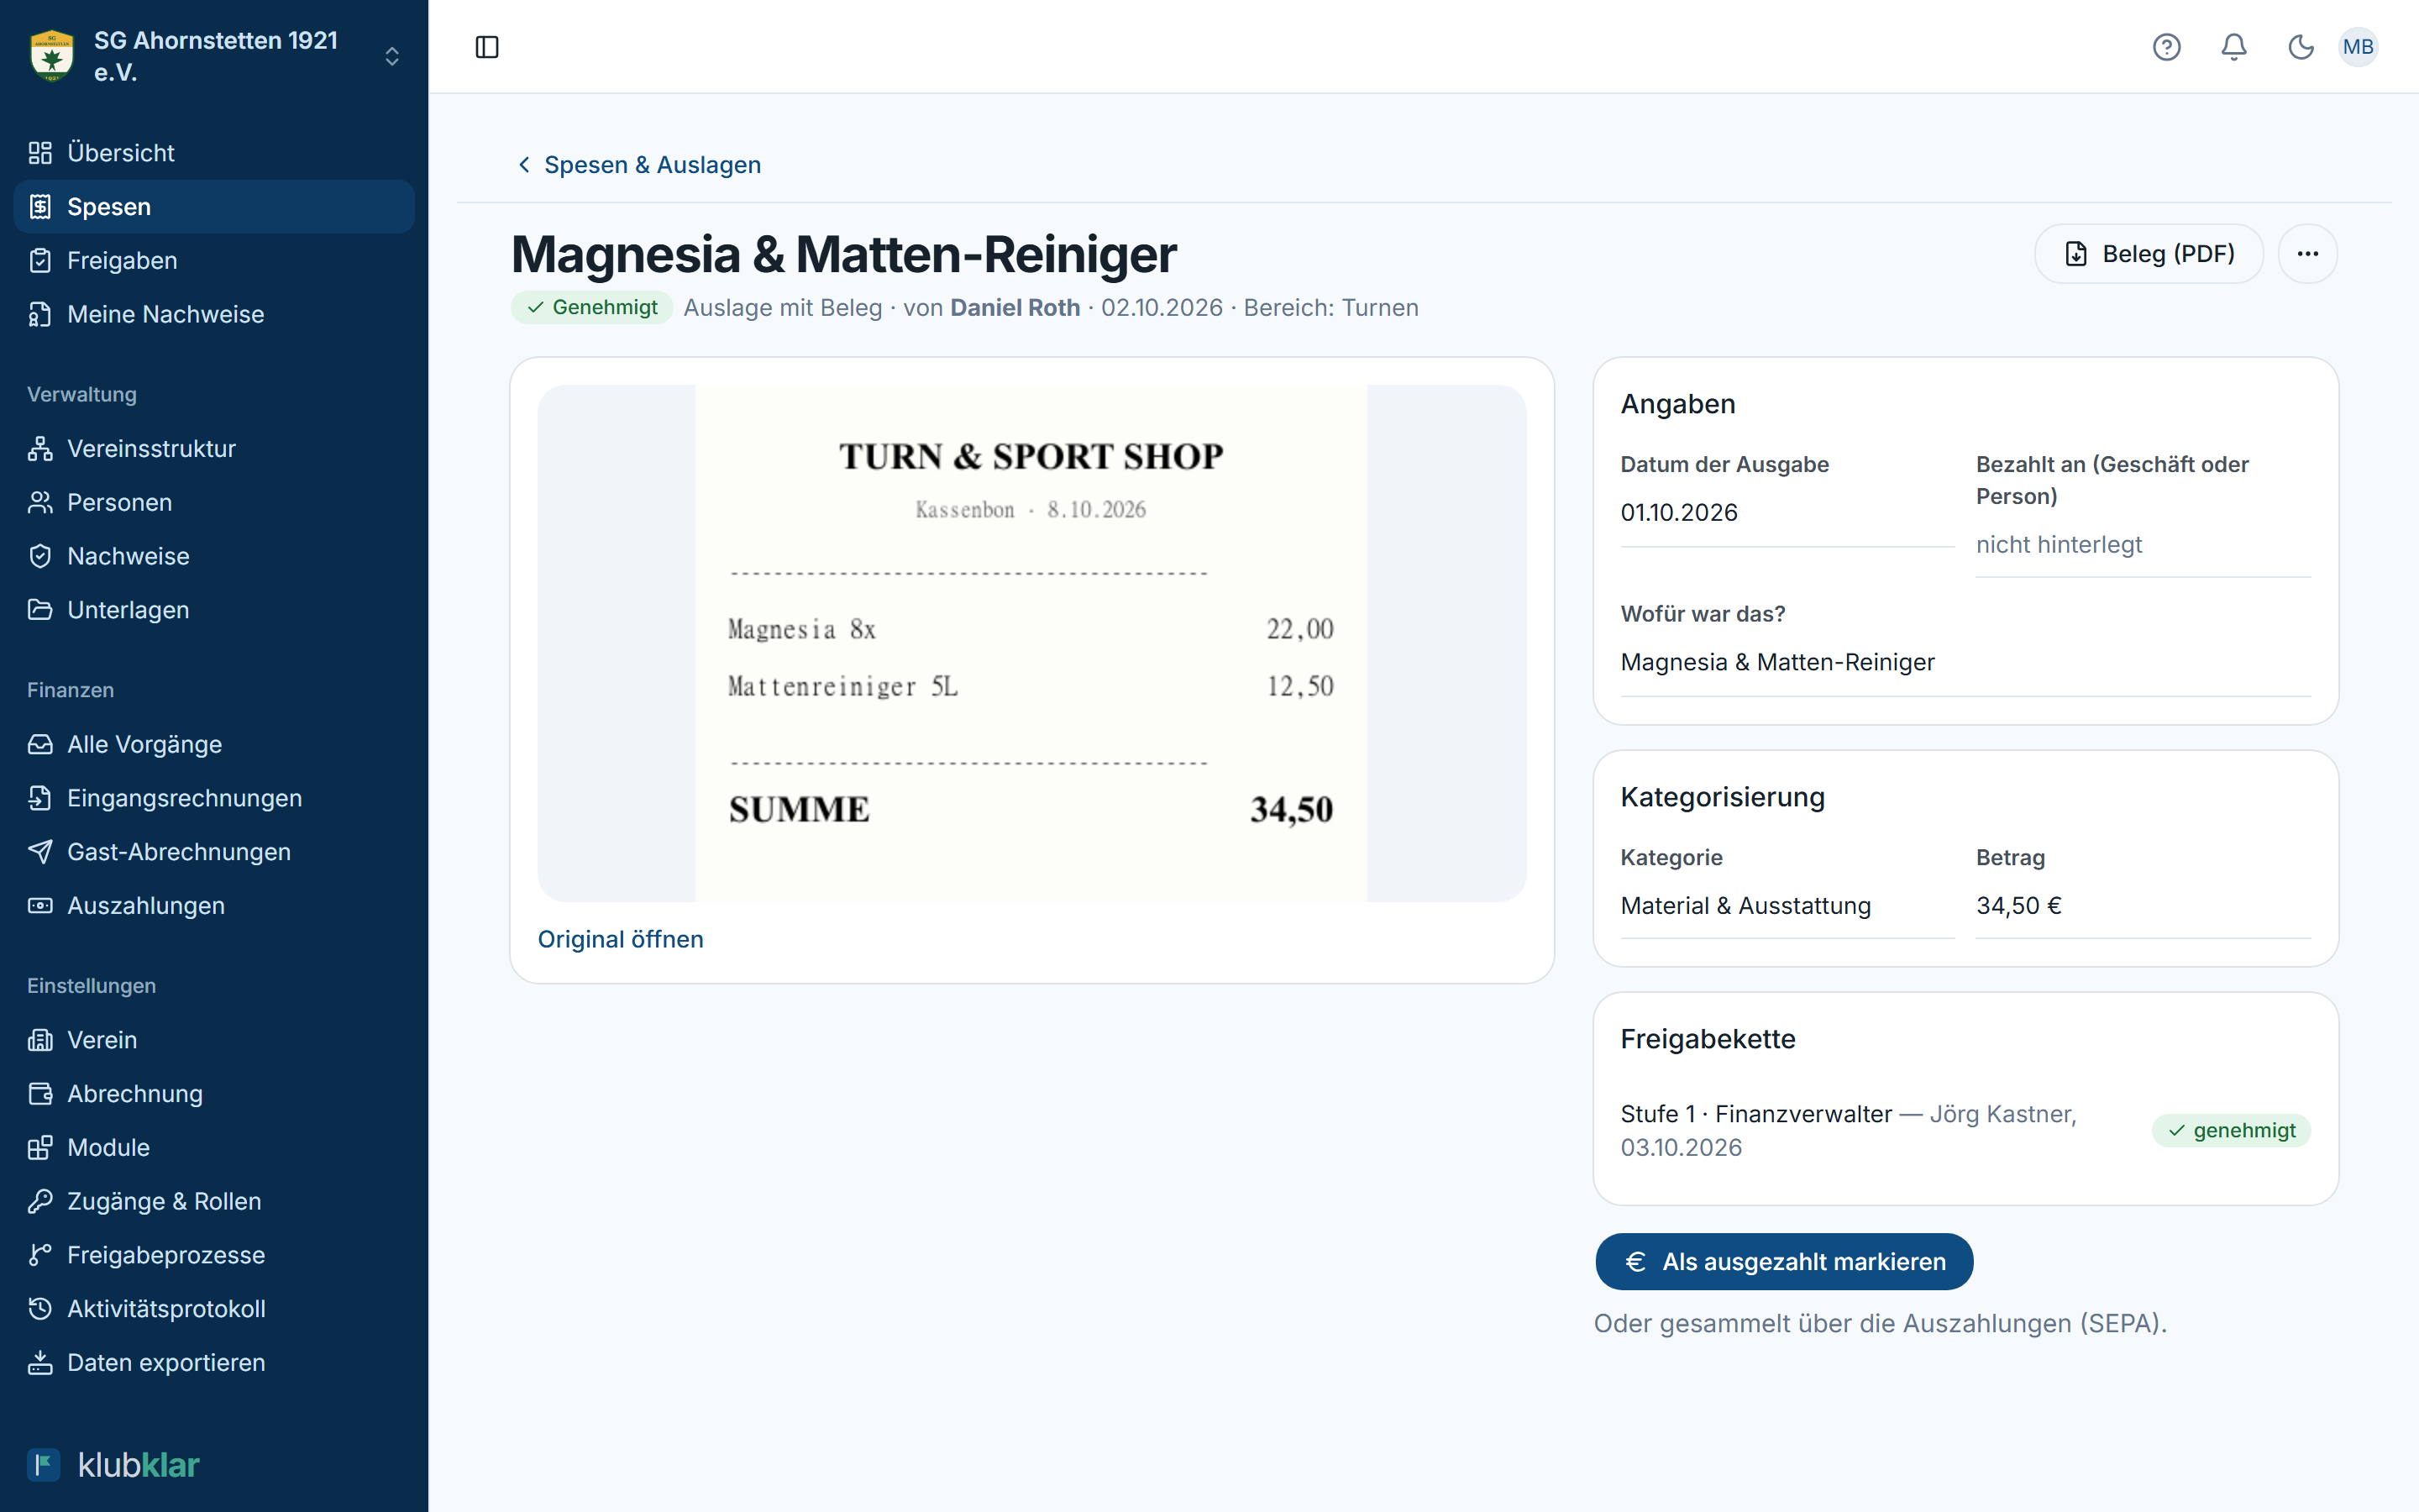Viewport: 2419px width, 1512px height.
Task: Go back to Spesen & Auslagen
Action: [x=638, y=165]
